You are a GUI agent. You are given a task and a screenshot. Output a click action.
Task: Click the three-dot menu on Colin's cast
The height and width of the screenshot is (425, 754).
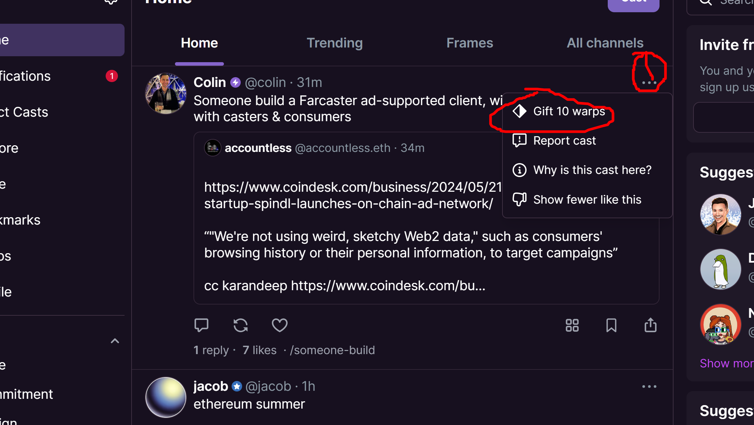(x=649, y=82)
